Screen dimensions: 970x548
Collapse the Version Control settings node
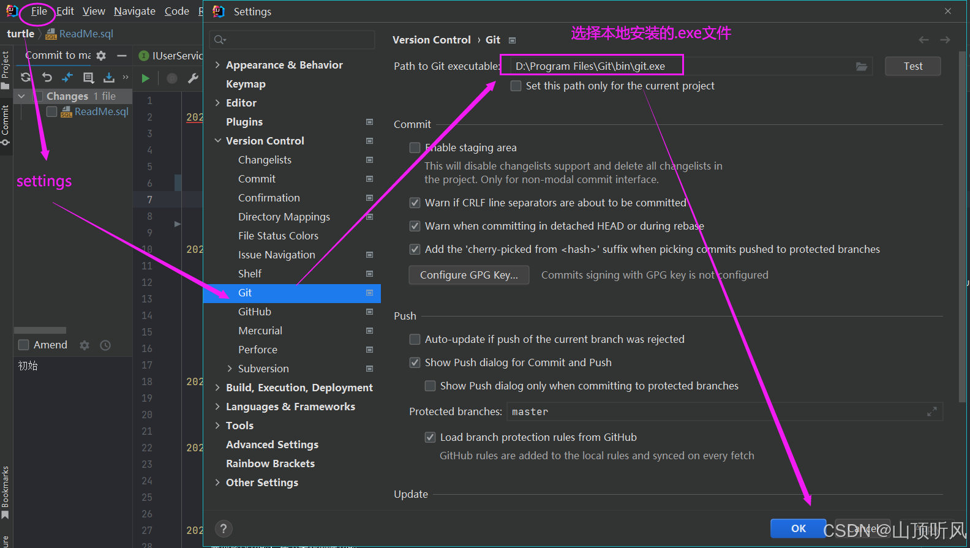[x=217, y=141]
